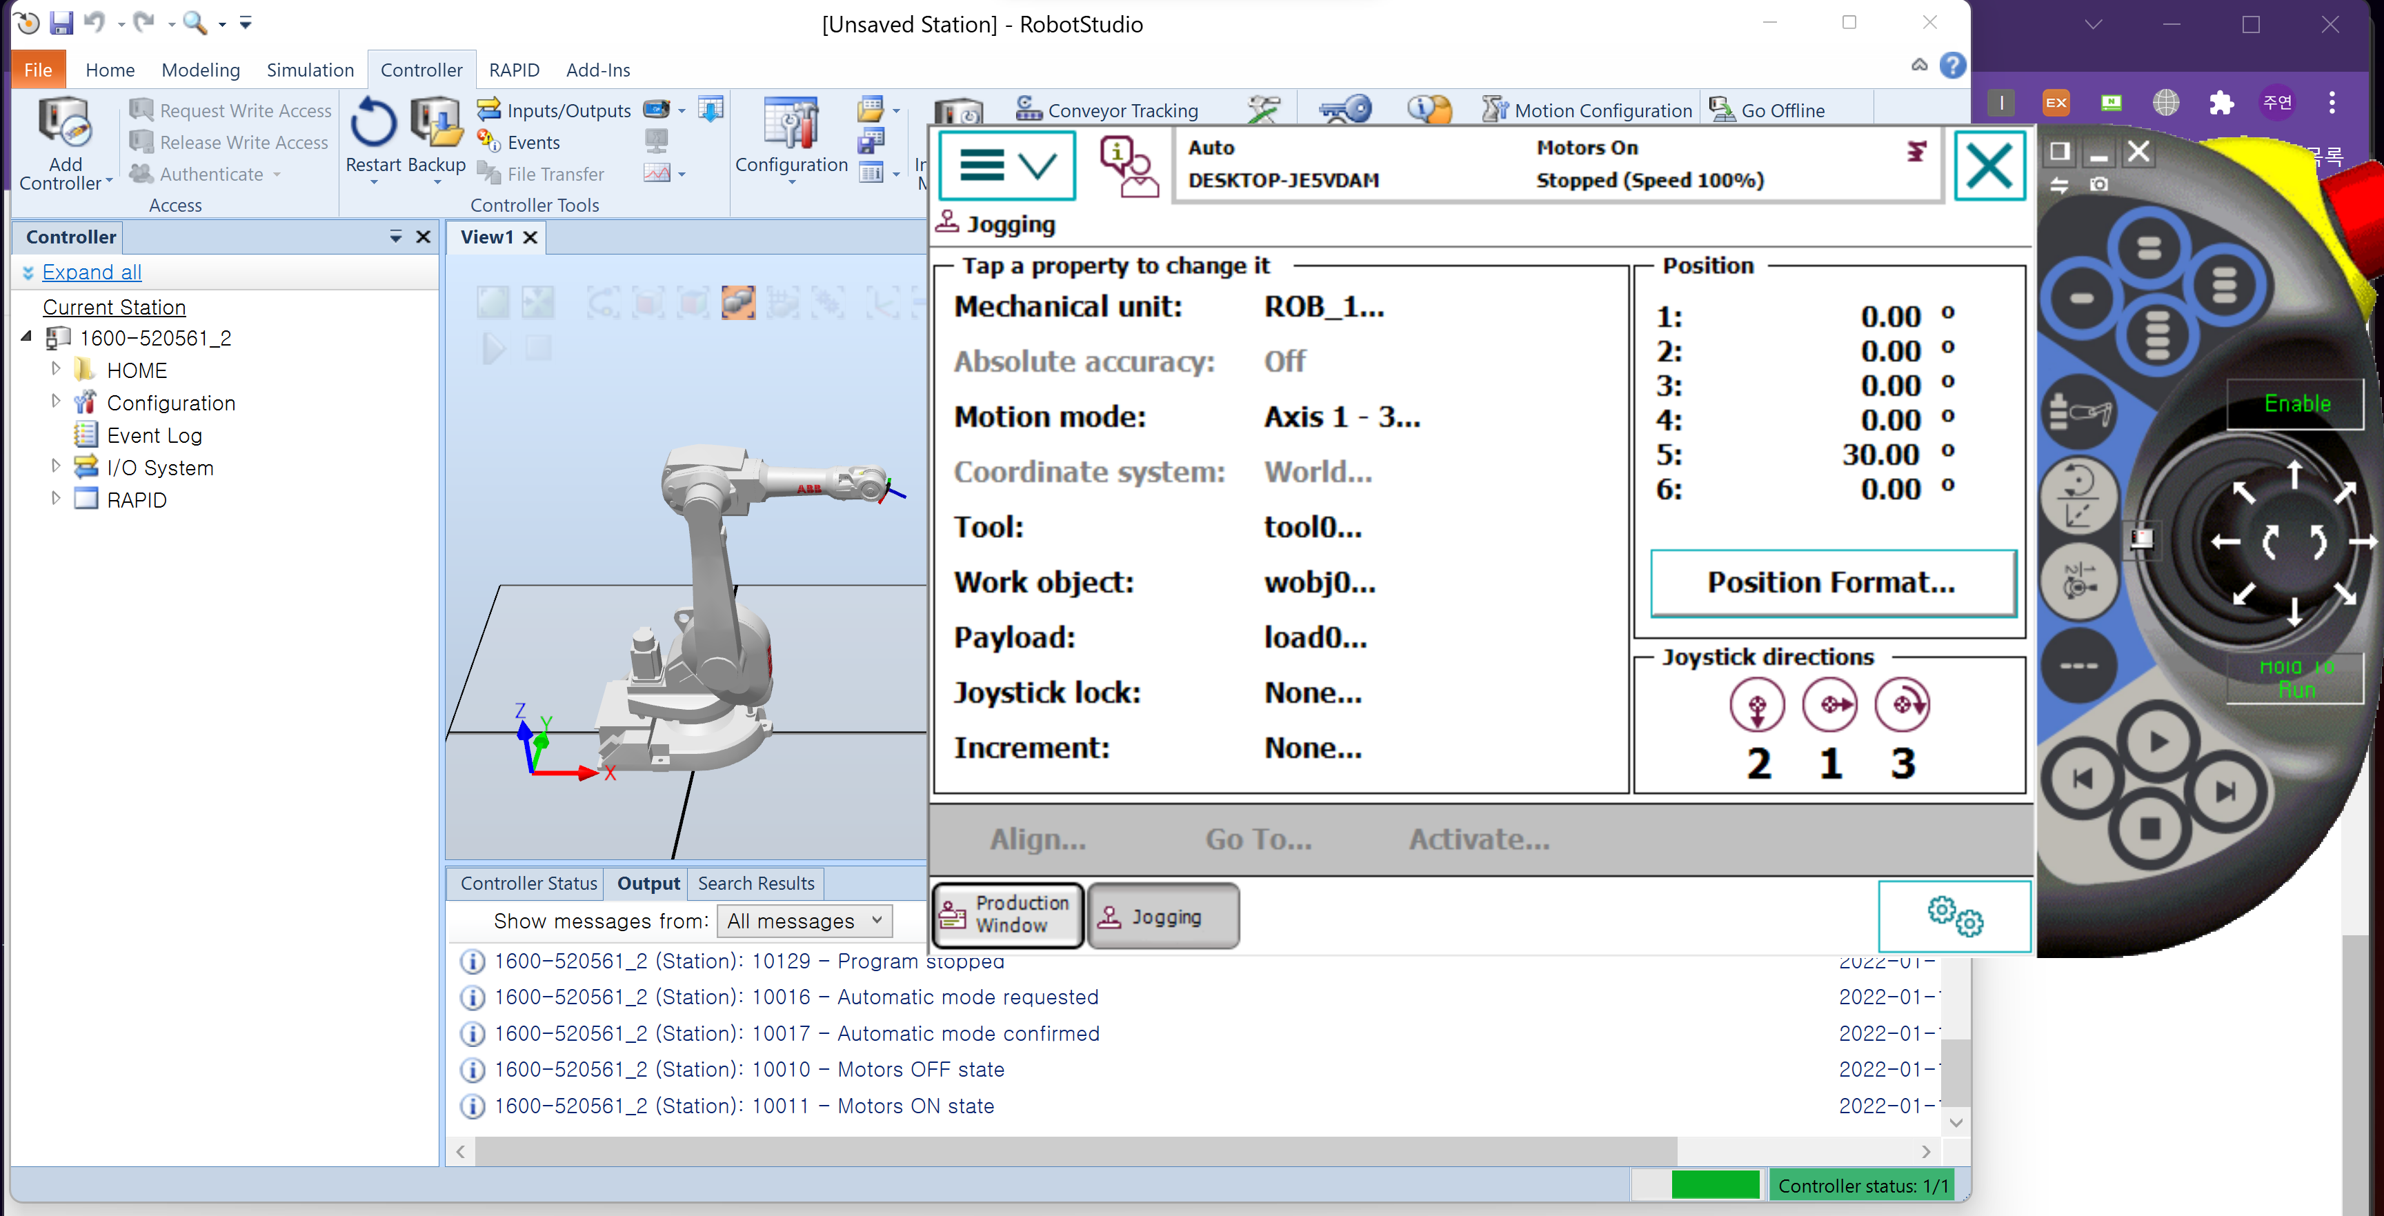Image resolution: width=2384 pixels, height=1216 pixels.
Task: Open Conveyor Tracking
Action: point(1107,110)
